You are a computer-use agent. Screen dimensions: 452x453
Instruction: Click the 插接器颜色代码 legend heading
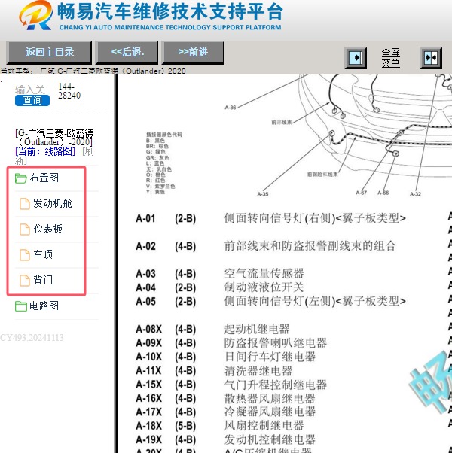(x=164, y=135)
